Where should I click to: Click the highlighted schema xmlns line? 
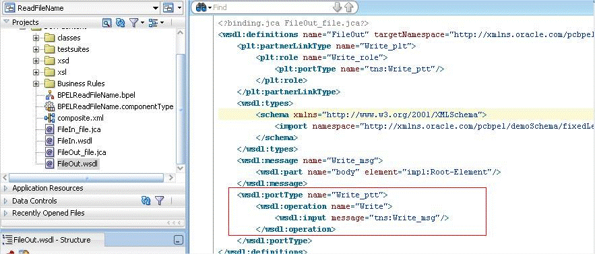371,115
